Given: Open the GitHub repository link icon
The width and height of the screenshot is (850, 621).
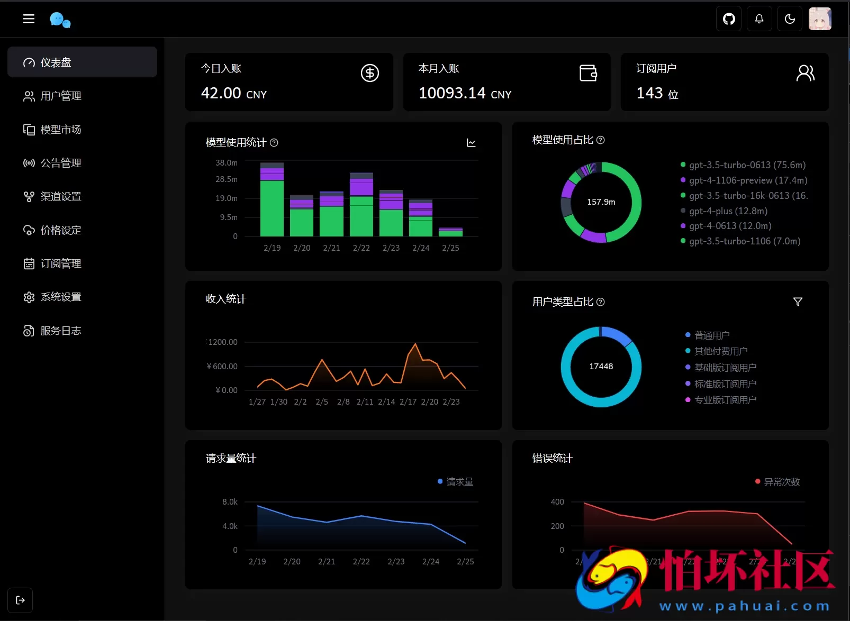Looking at the screenshot, I should pyautogui.click(x=729, y=19).
